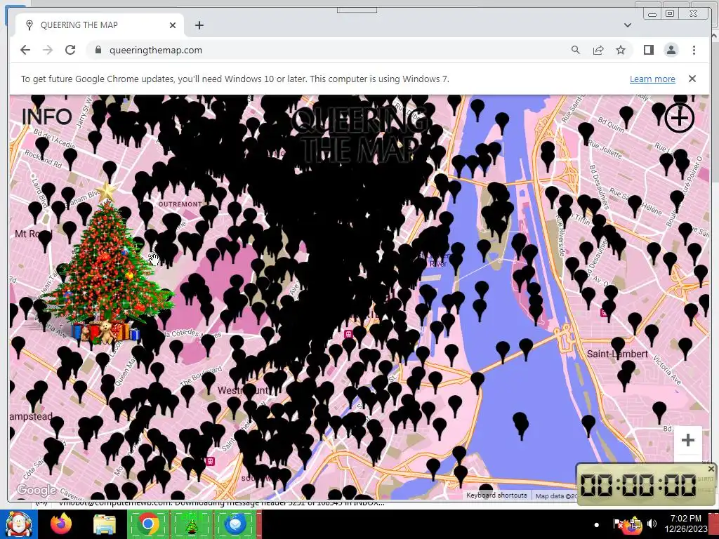Open the network status tray icon
The image size is (719, 539).
coord(635,524)
